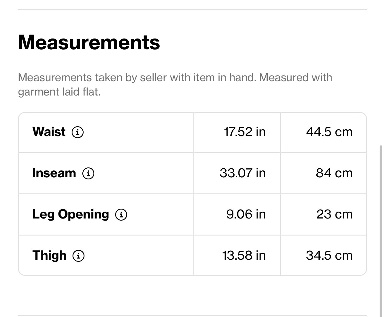Select the 34.5 cm thigh value
The height and width of the screenshot is (317, 385).
click(329, 256)
